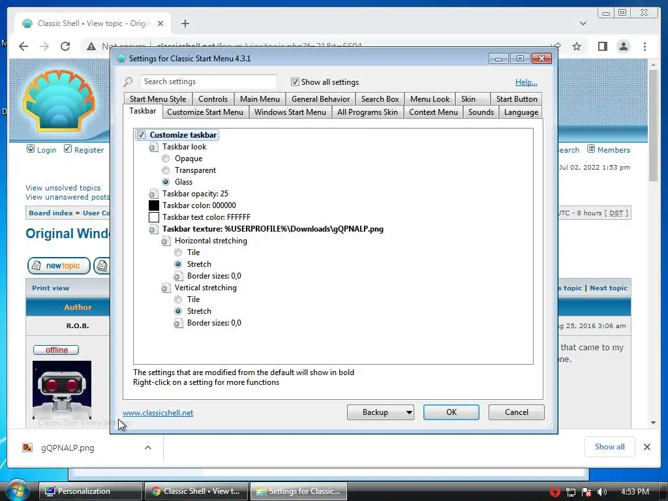Bookmark this page with star icon

coord(577,46)
